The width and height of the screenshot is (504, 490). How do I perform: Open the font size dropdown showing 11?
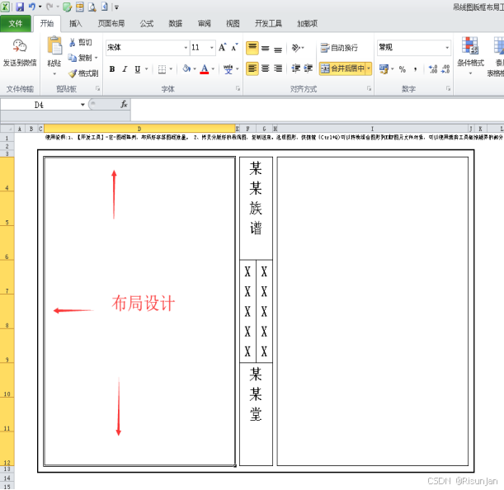click(x=211, y=48)
